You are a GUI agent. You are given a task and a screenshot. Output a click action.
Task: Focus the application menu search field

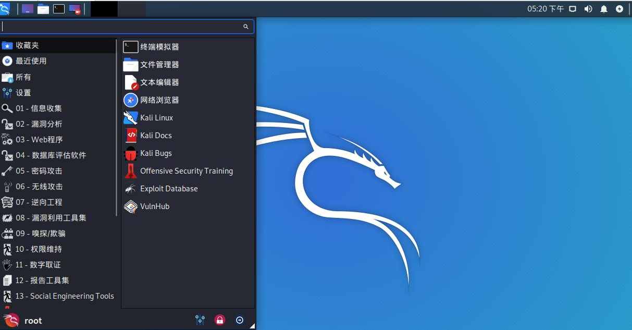pos(127,27)
